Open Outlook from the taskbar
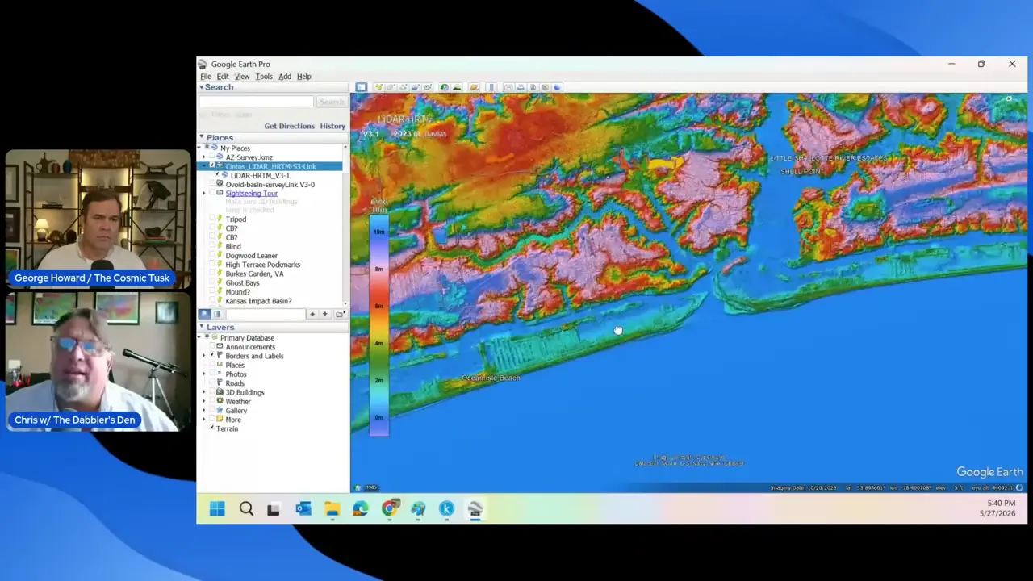This screenshot has height=581, width=1033. point(303,508)
